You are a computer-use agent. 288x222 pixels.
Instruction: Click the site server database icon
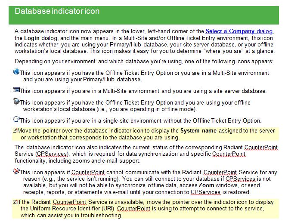coord(16,90)
